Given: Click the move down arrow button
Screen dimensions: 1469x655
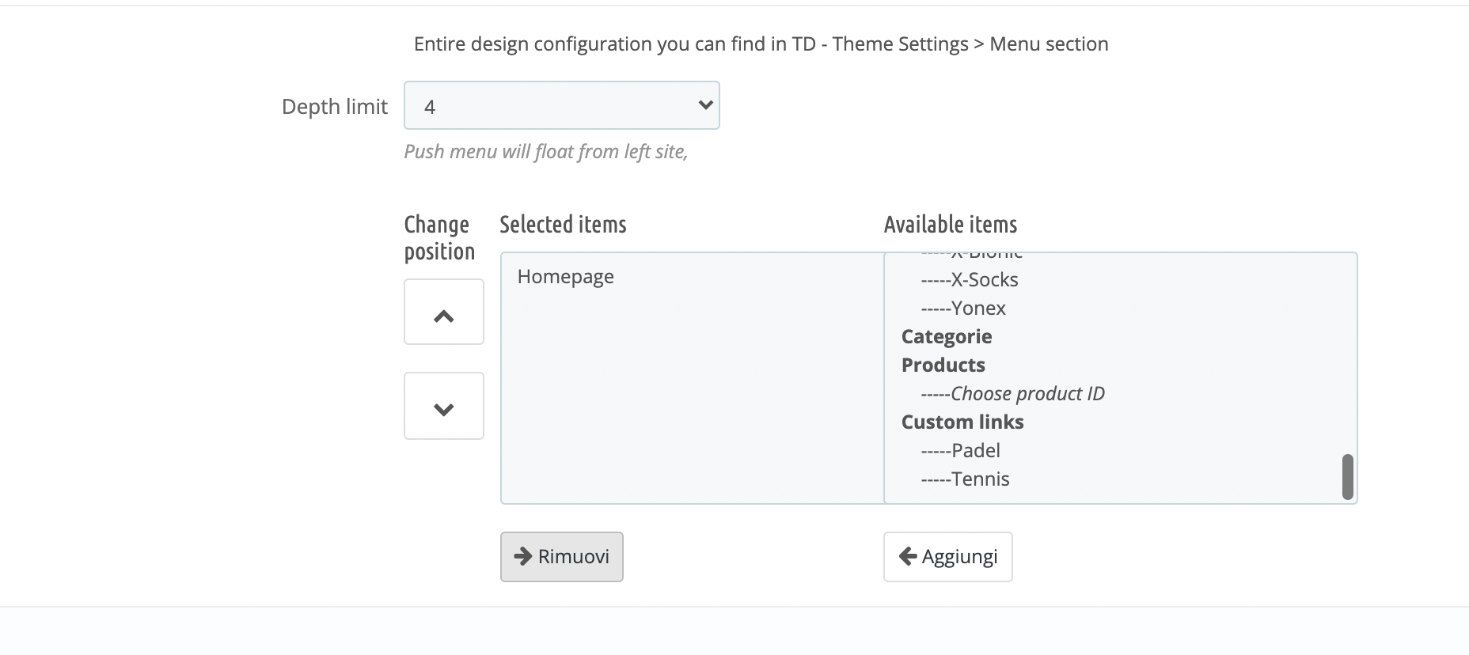Looking at the screenshot, I should pos(444,407).
